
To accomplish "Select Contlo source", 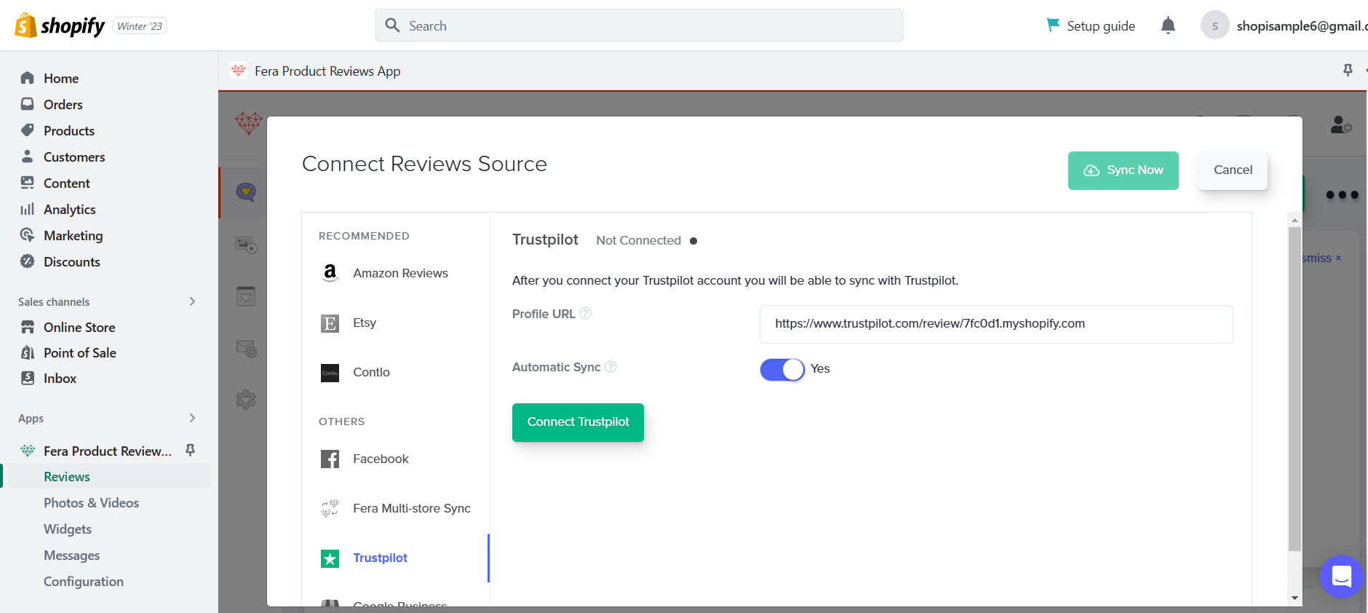I will [371, 372].
